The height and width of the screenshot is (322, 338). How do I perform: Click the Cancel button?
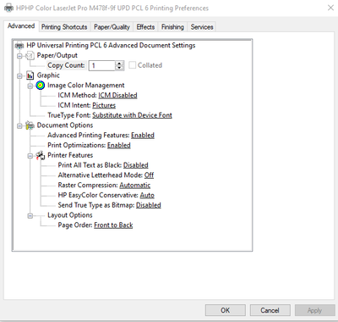pyautogui.click(x=270, y=310)
